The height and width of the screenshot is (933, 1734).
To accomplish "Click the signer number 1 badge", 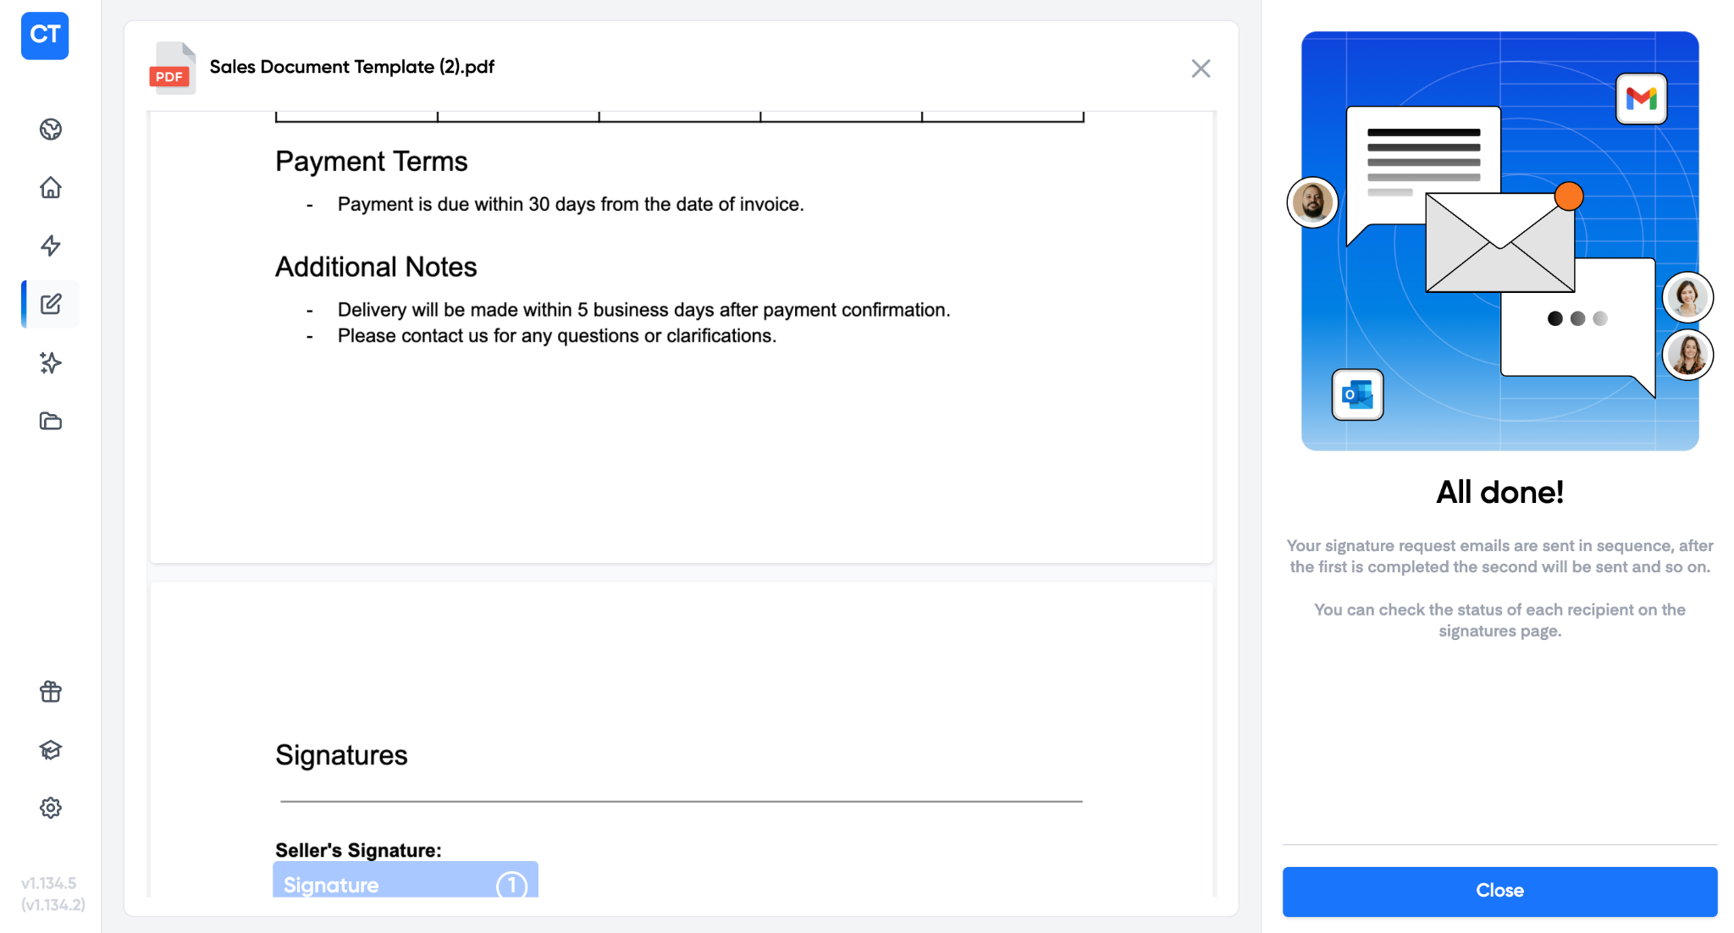I will 511,885.
